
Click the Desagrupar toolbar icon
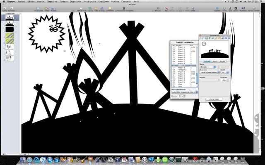pos(180,9)
